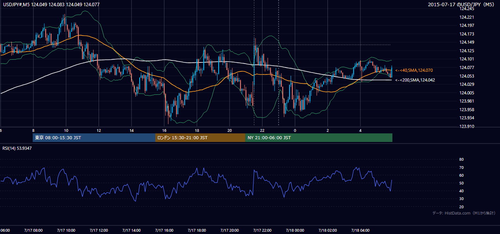Click the 7/18 00:00 time axis label

tap(295, 230)
